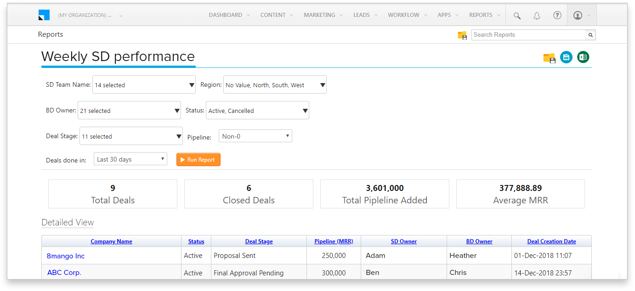Screen dimensions: 635x291
Task: Open the WORKFLOW menu
Action: pyautogui.click(x=403, y=15)
